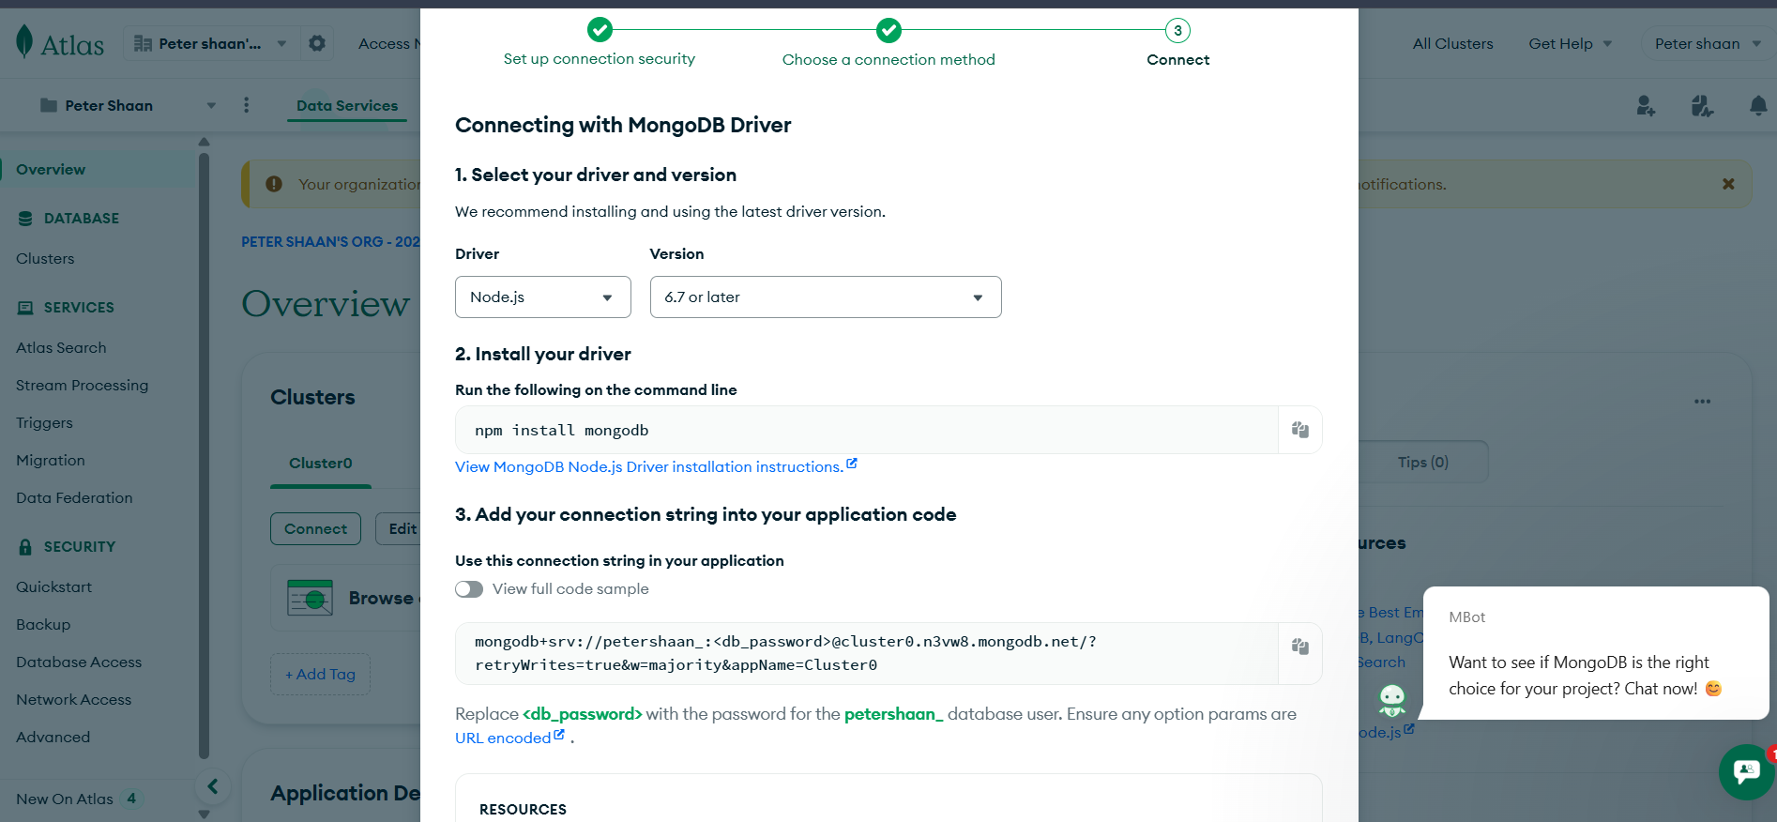Image resolution: width=1777 pixels, height=822 pixels.
Task: Click the Services section icon
Action: (25, 308)
